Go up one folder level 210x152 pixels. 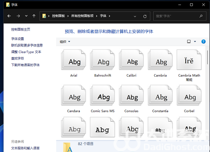point(34,16)
